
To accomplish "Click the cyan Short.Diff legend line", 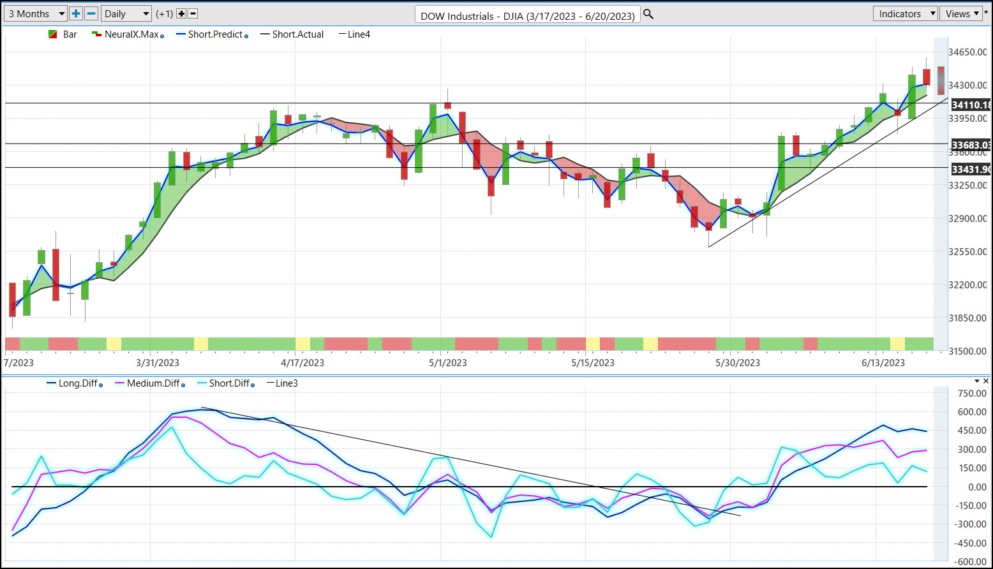I will tap(202, 383).
